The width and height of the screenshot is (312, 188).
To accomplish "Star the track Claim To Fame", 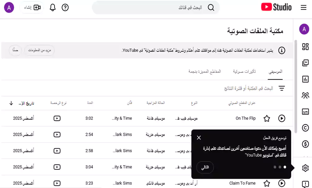I will pos(267,183).
